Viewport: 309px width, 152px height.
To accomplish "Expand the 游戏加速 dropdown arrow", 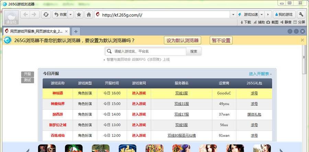I will (262, 14).
